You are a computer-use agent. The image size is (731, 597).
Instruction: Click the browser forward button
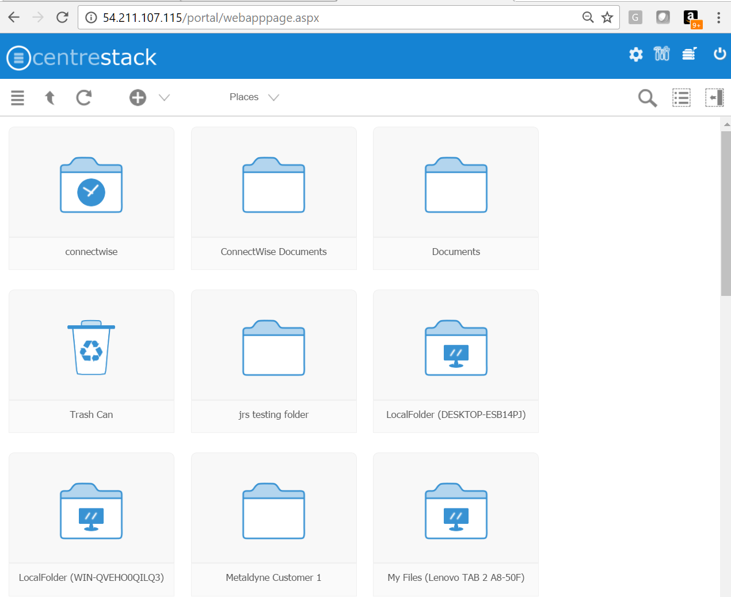click(x=38, y=17)
